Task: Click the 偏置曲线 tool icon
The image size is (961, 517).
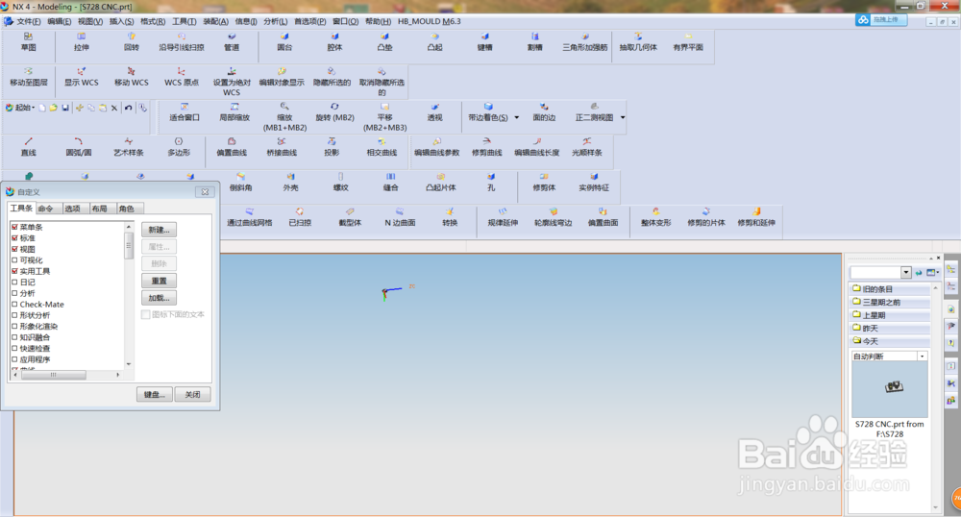Action: pos(232,141)
